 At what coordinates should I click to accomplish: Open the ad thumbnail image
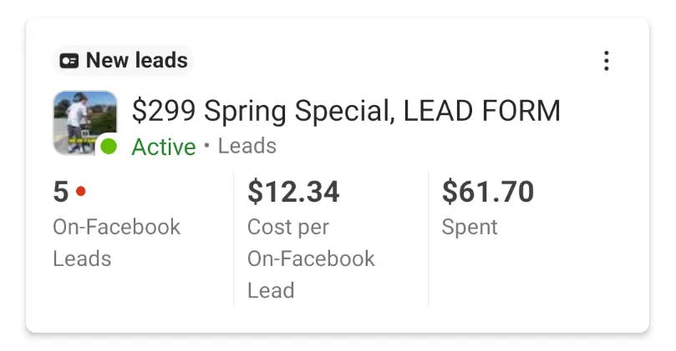tap(85, 123)
